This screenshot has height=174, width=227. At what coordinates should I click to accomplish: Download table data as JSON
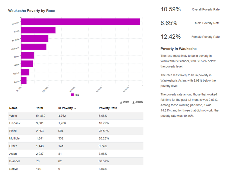[138, 102]
